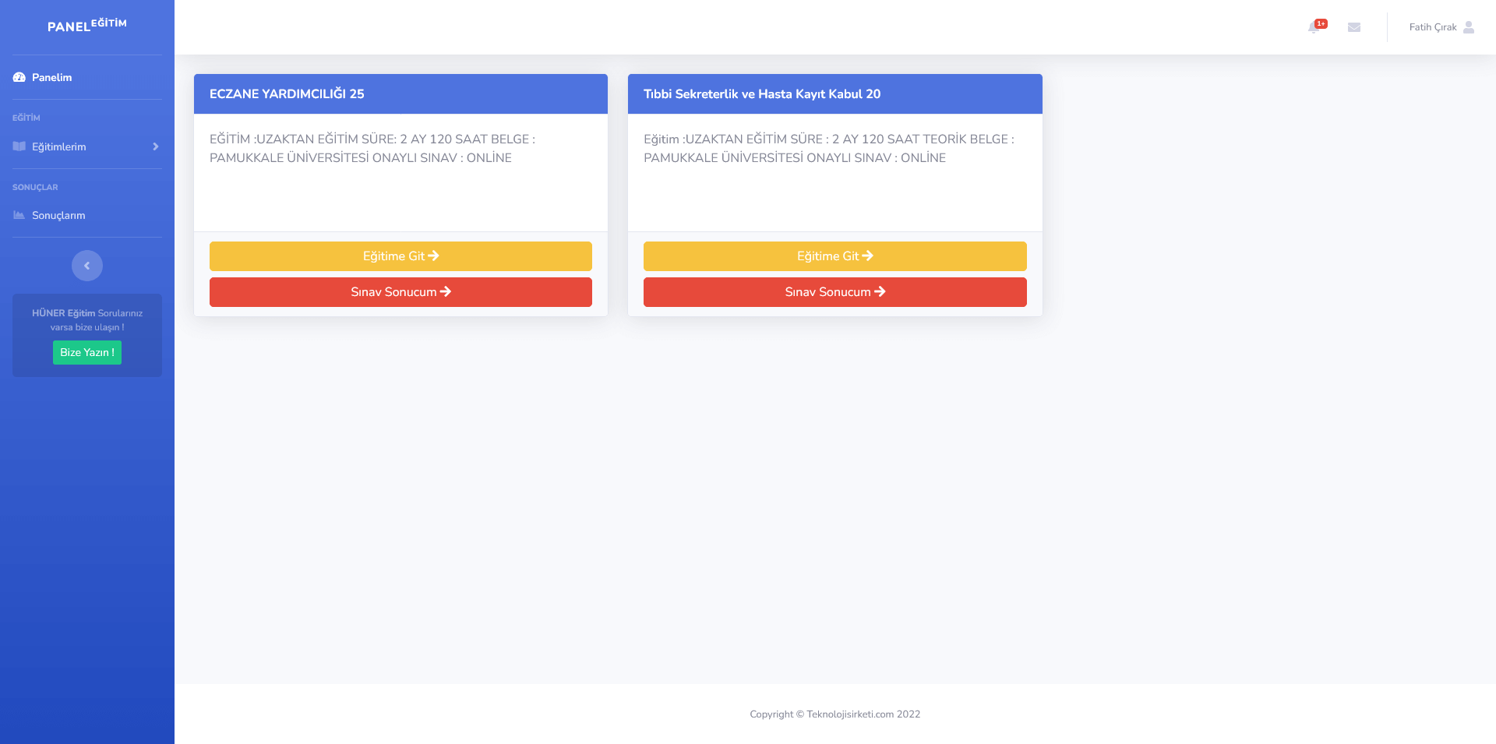Open the messages envelope icon

coord(1354,27)
